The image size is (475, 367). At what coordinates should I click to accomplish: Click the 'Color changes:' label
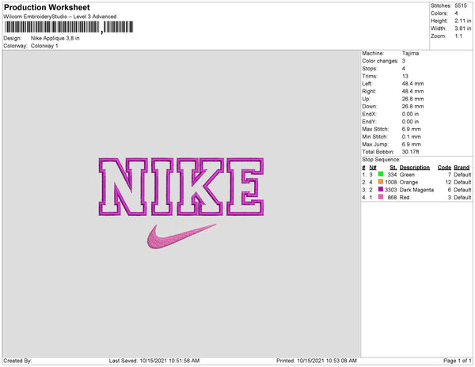[380, 61]
